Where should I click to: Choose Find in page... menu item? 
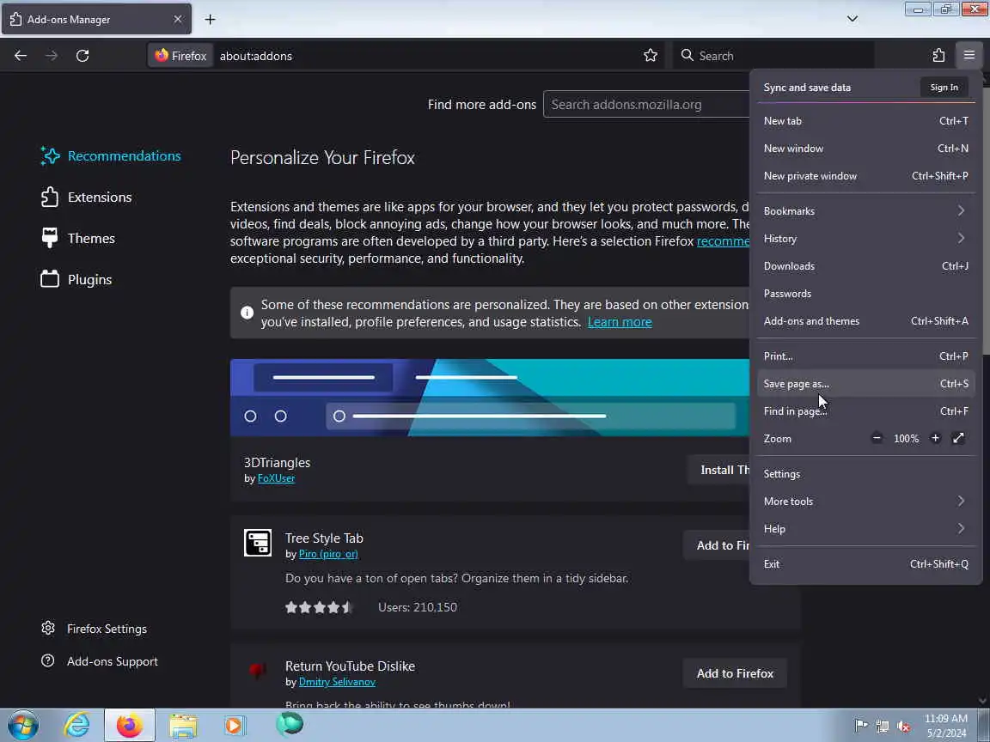coord(865,411)
